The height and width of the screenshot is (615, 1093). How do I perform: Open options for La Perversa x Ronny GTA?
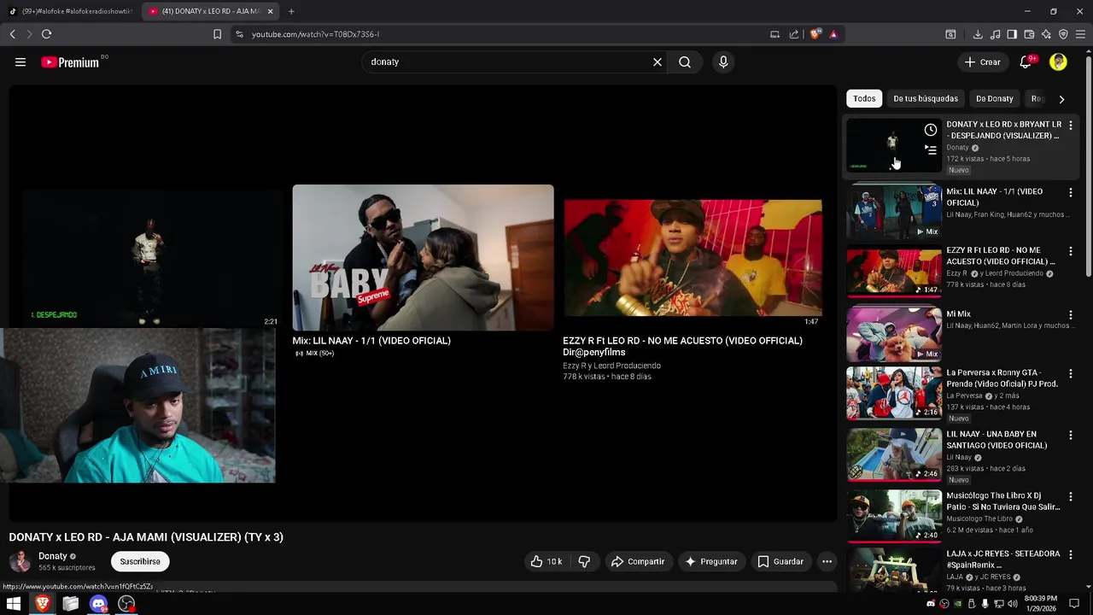tap(1071, 374)
